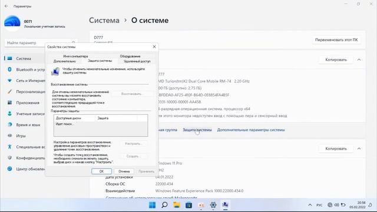Click Отмена in Свойства системы
The width and height of the screenshot is (377, 212).
[124, 171]
